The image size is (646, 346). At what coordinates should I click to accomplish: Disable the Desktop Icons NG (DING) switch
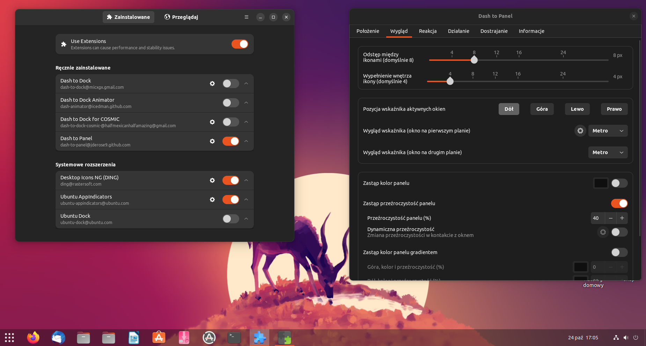231,180
